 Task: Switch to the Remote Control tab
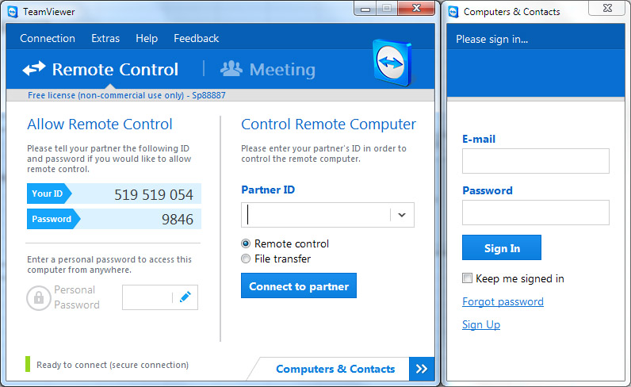pyautogui.click(x=101, y=69)
